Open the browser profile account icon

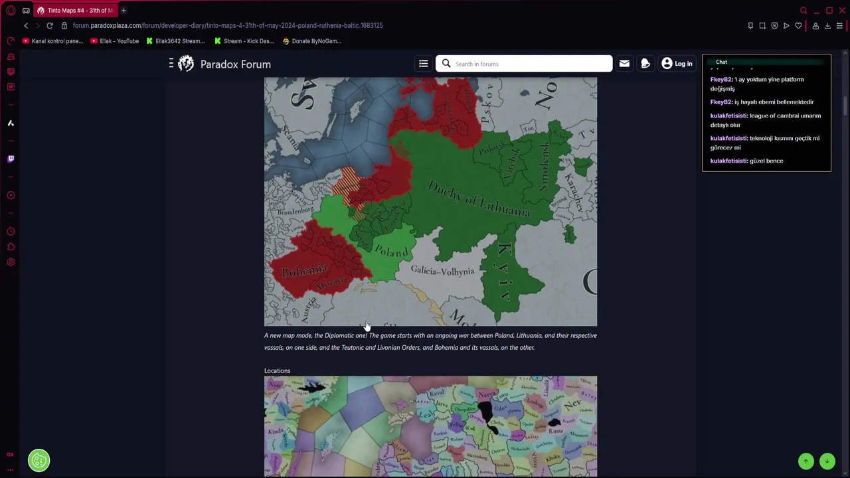coord(815,26)
